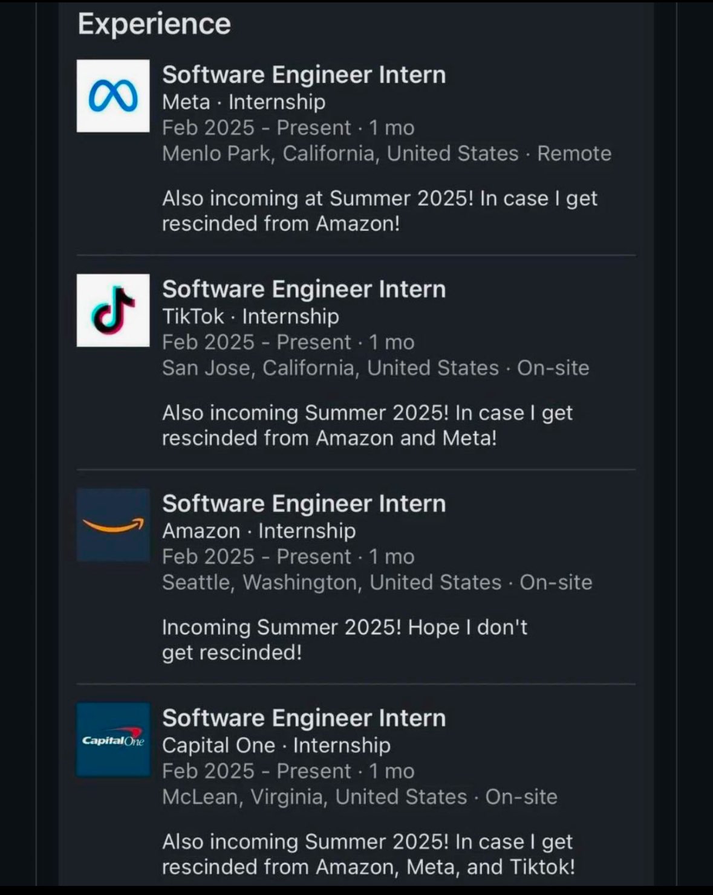The height and width of the screenshot is (895, 713).
Task: Click Meta description about rescinded from Amazon
Action: tap(379, 211)
